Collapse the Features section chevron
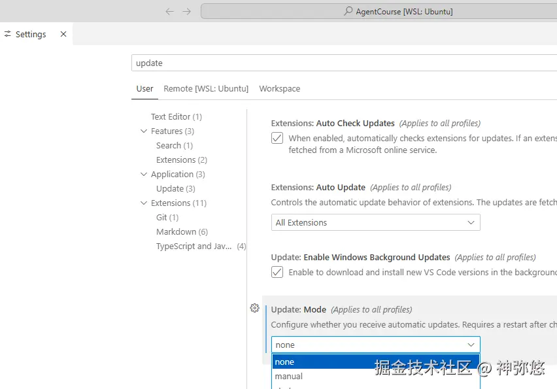The image size is (557, 389). tap(144, 131)
